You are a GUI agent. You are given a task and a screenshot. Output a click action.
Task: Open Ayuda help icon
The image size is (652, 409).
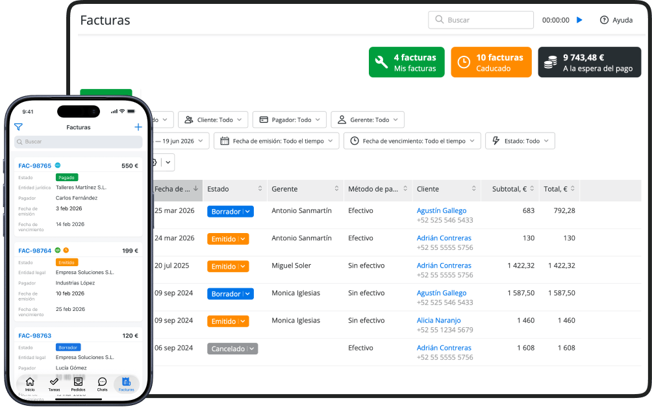604,20
